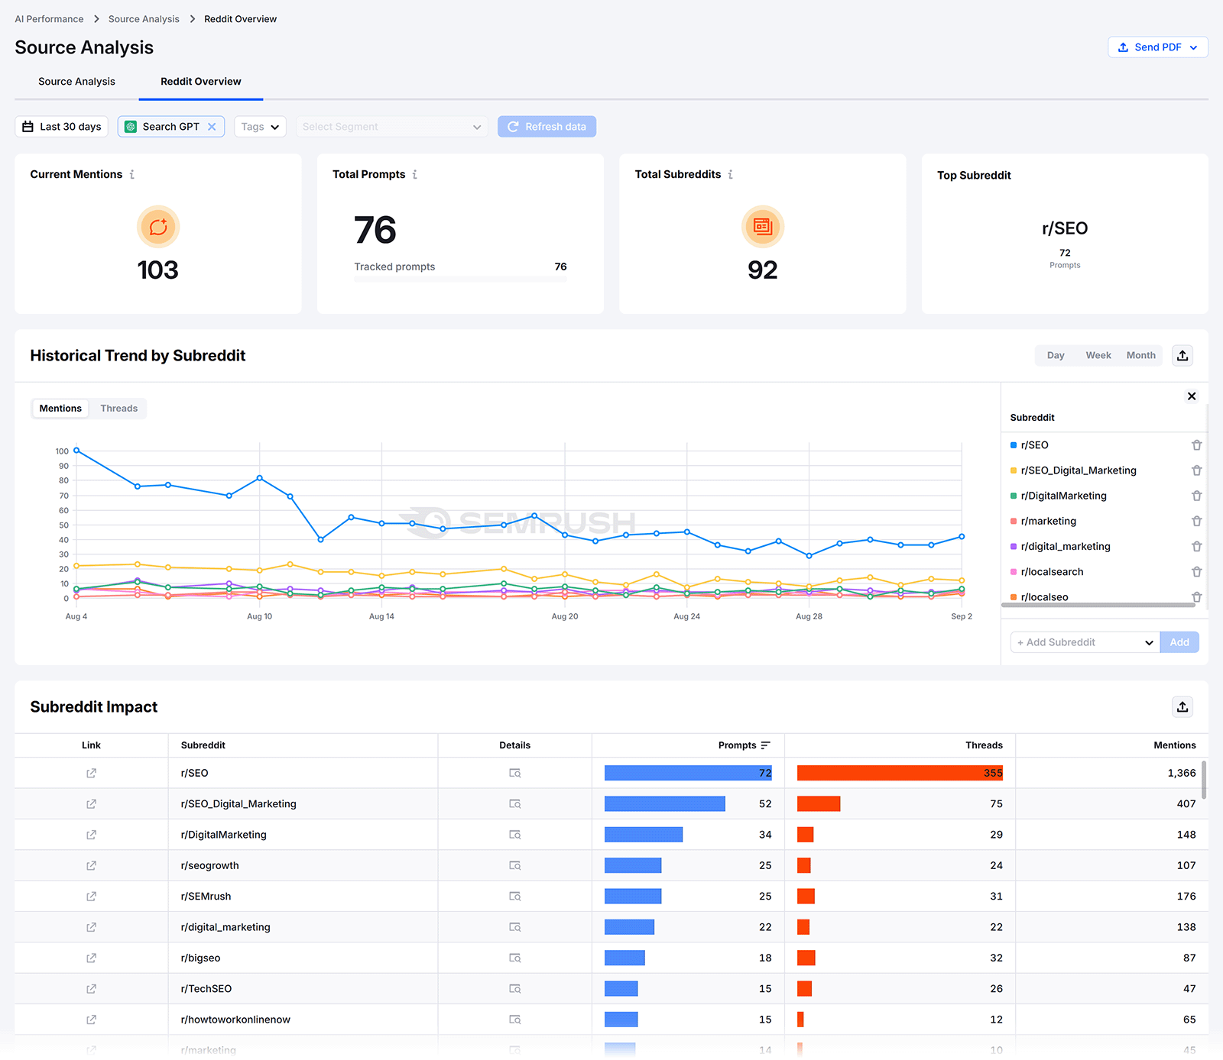Click the Add button to add a subreddit

[x=1179, y=642]
